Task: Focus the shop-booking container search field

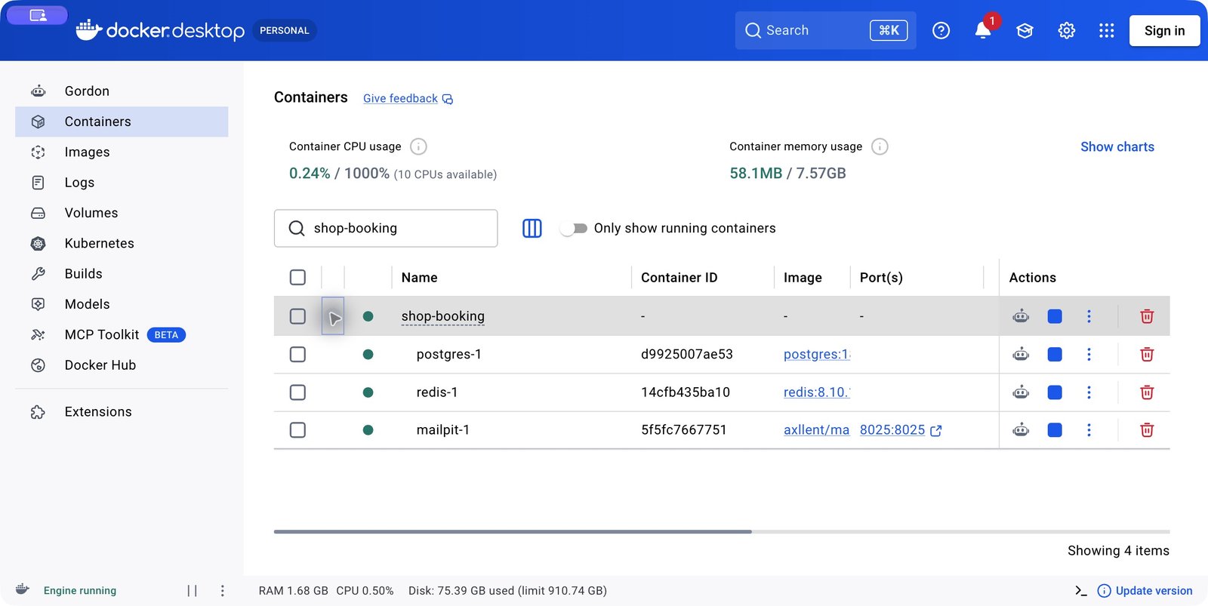Action: pyautogui.click(x=386, y=228)
